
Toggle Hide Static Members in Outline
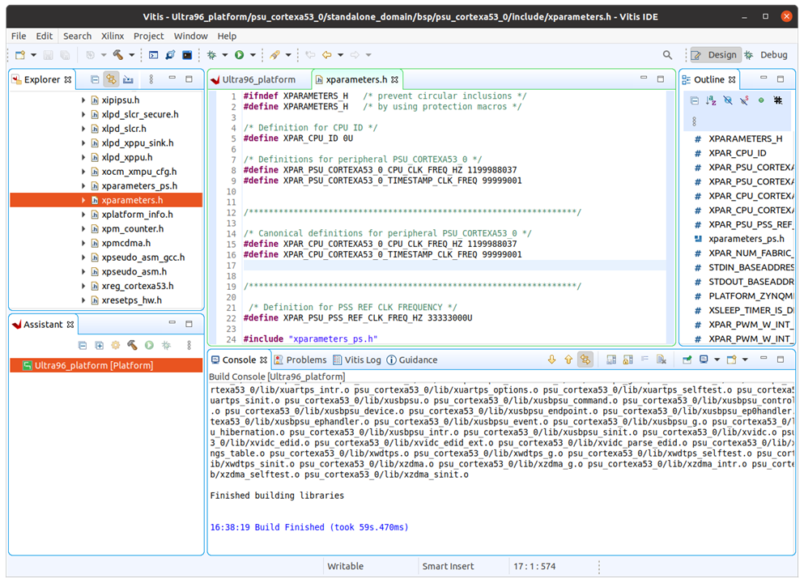[x=743, y=100]
